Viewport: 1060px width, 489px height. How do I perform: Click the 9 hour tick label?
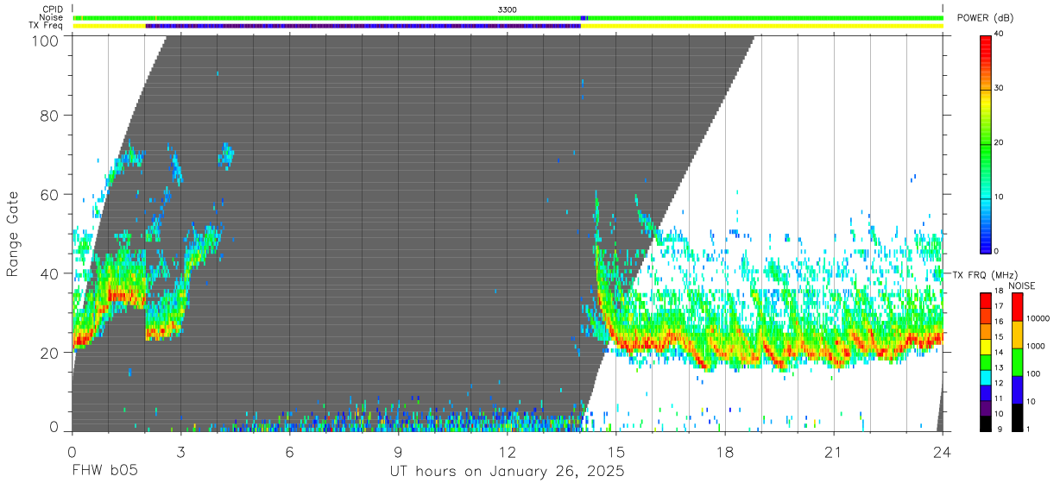pos(398,452)
